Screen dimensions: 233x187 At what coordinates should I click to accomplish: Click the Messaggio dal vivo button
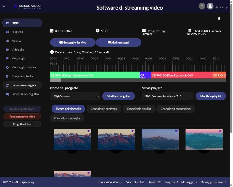pos(73,43)
